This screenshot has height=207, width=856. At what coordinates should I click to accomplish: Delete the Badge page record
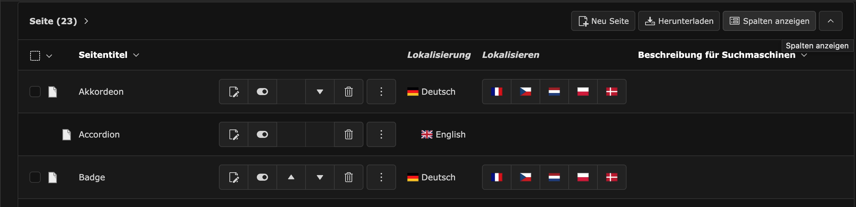tap(348, 177)
